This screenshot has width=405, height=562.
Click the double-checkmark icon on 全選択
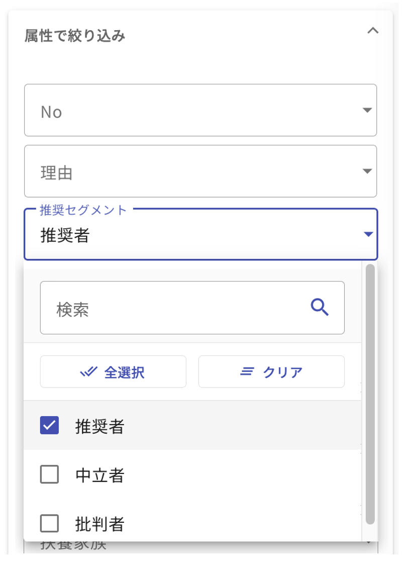[88, 372]
